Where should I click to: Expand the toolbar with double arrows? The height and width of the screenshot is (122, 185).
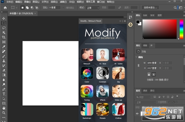tap(2, 12)
